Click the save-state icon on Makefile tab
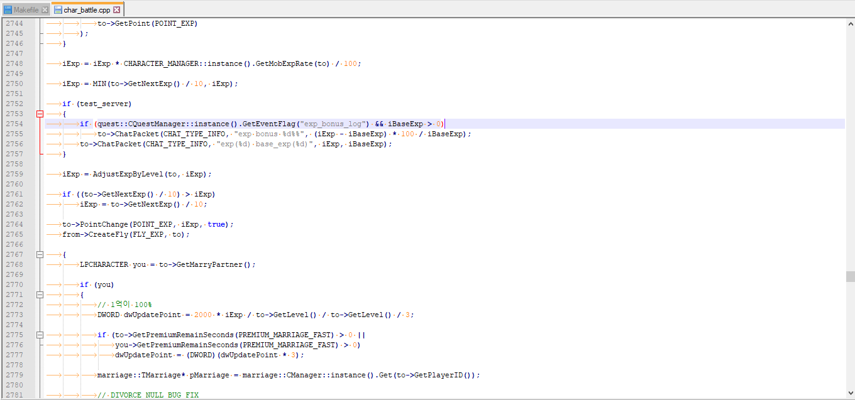Screen dimensions: 855x400 8,10
